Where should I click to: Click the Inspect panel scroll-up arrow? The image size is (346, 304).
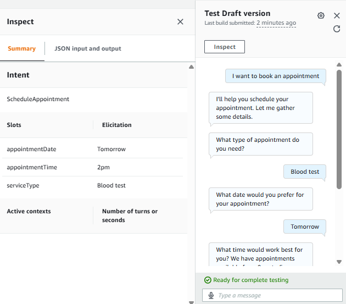pos(191,67)
